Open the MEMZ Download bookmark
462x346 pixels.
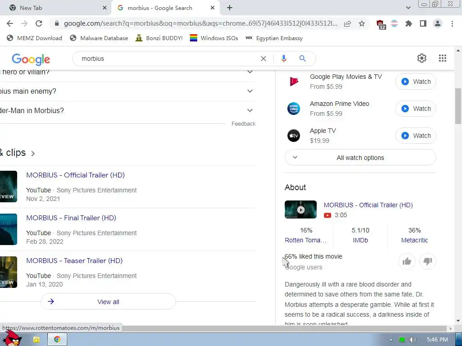[x=34, y=38]
